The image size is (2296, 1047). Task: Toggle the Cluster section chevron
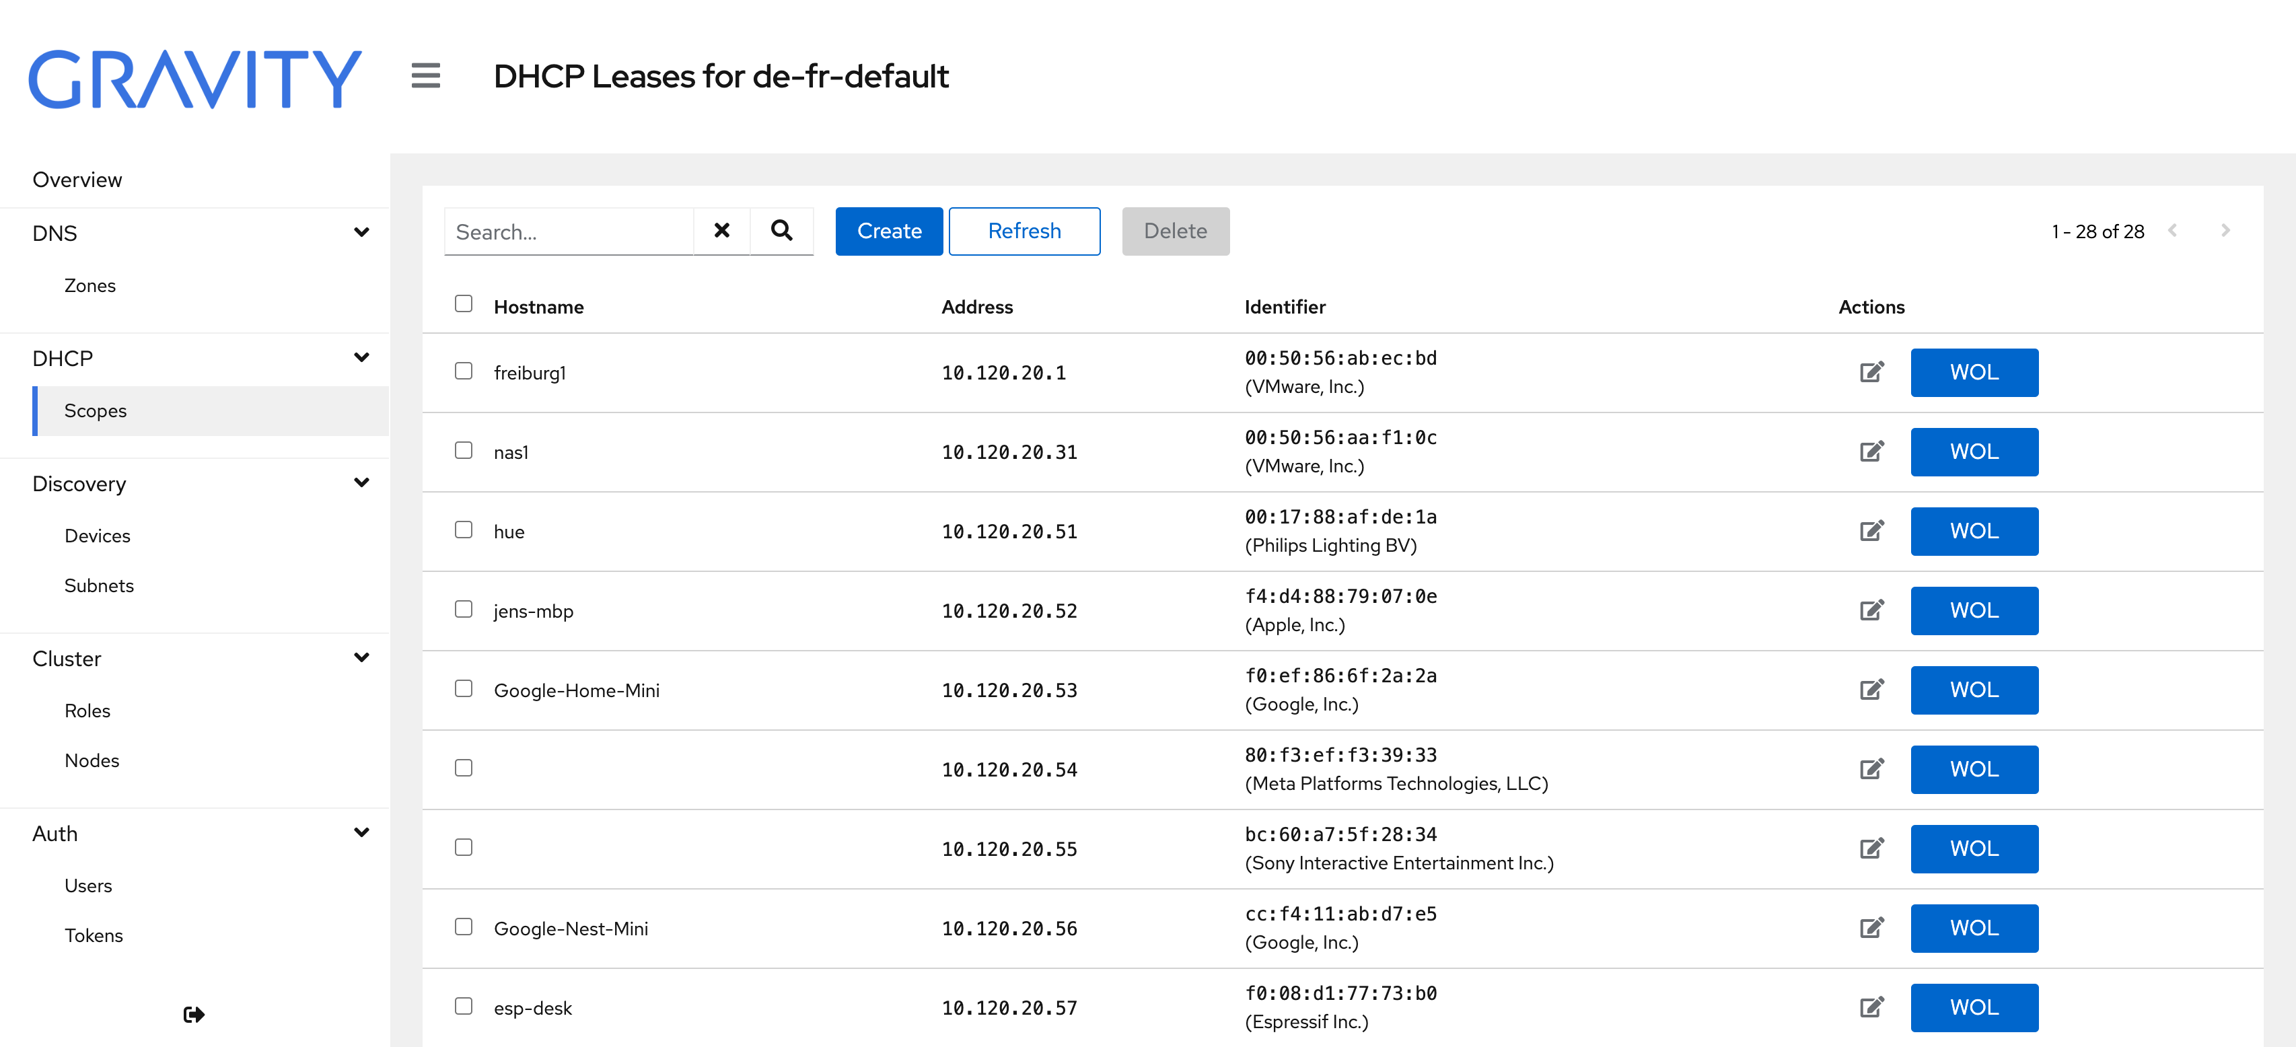click(361, 657)
